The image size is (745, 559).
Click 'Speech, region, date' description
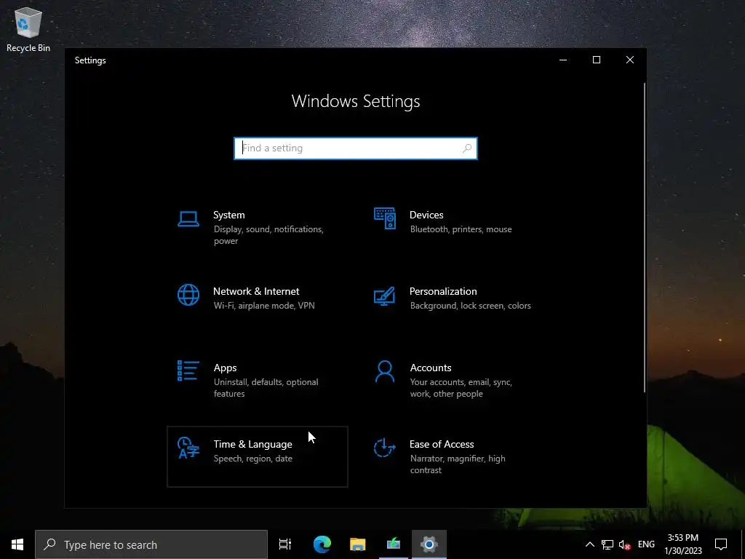[x=252, y=459]
